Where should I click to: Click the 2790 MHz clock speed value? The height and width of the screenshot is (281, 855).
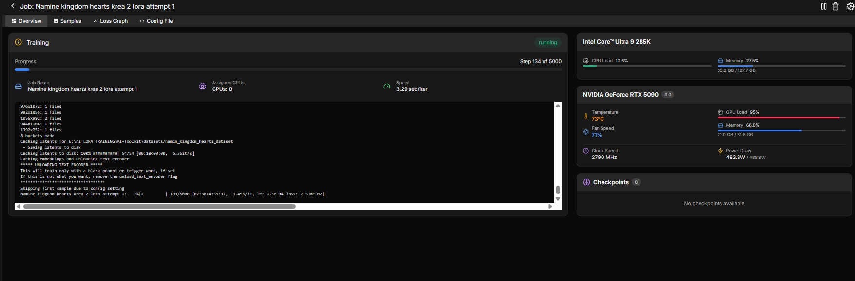604,157
